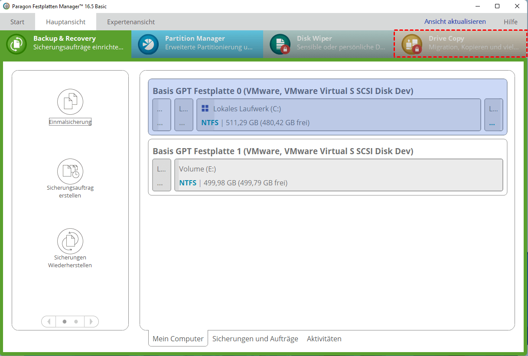Open the Sicherungen und Aufträge tab
Viewport: 528px width, 356px height.
[x=255, y=339]
